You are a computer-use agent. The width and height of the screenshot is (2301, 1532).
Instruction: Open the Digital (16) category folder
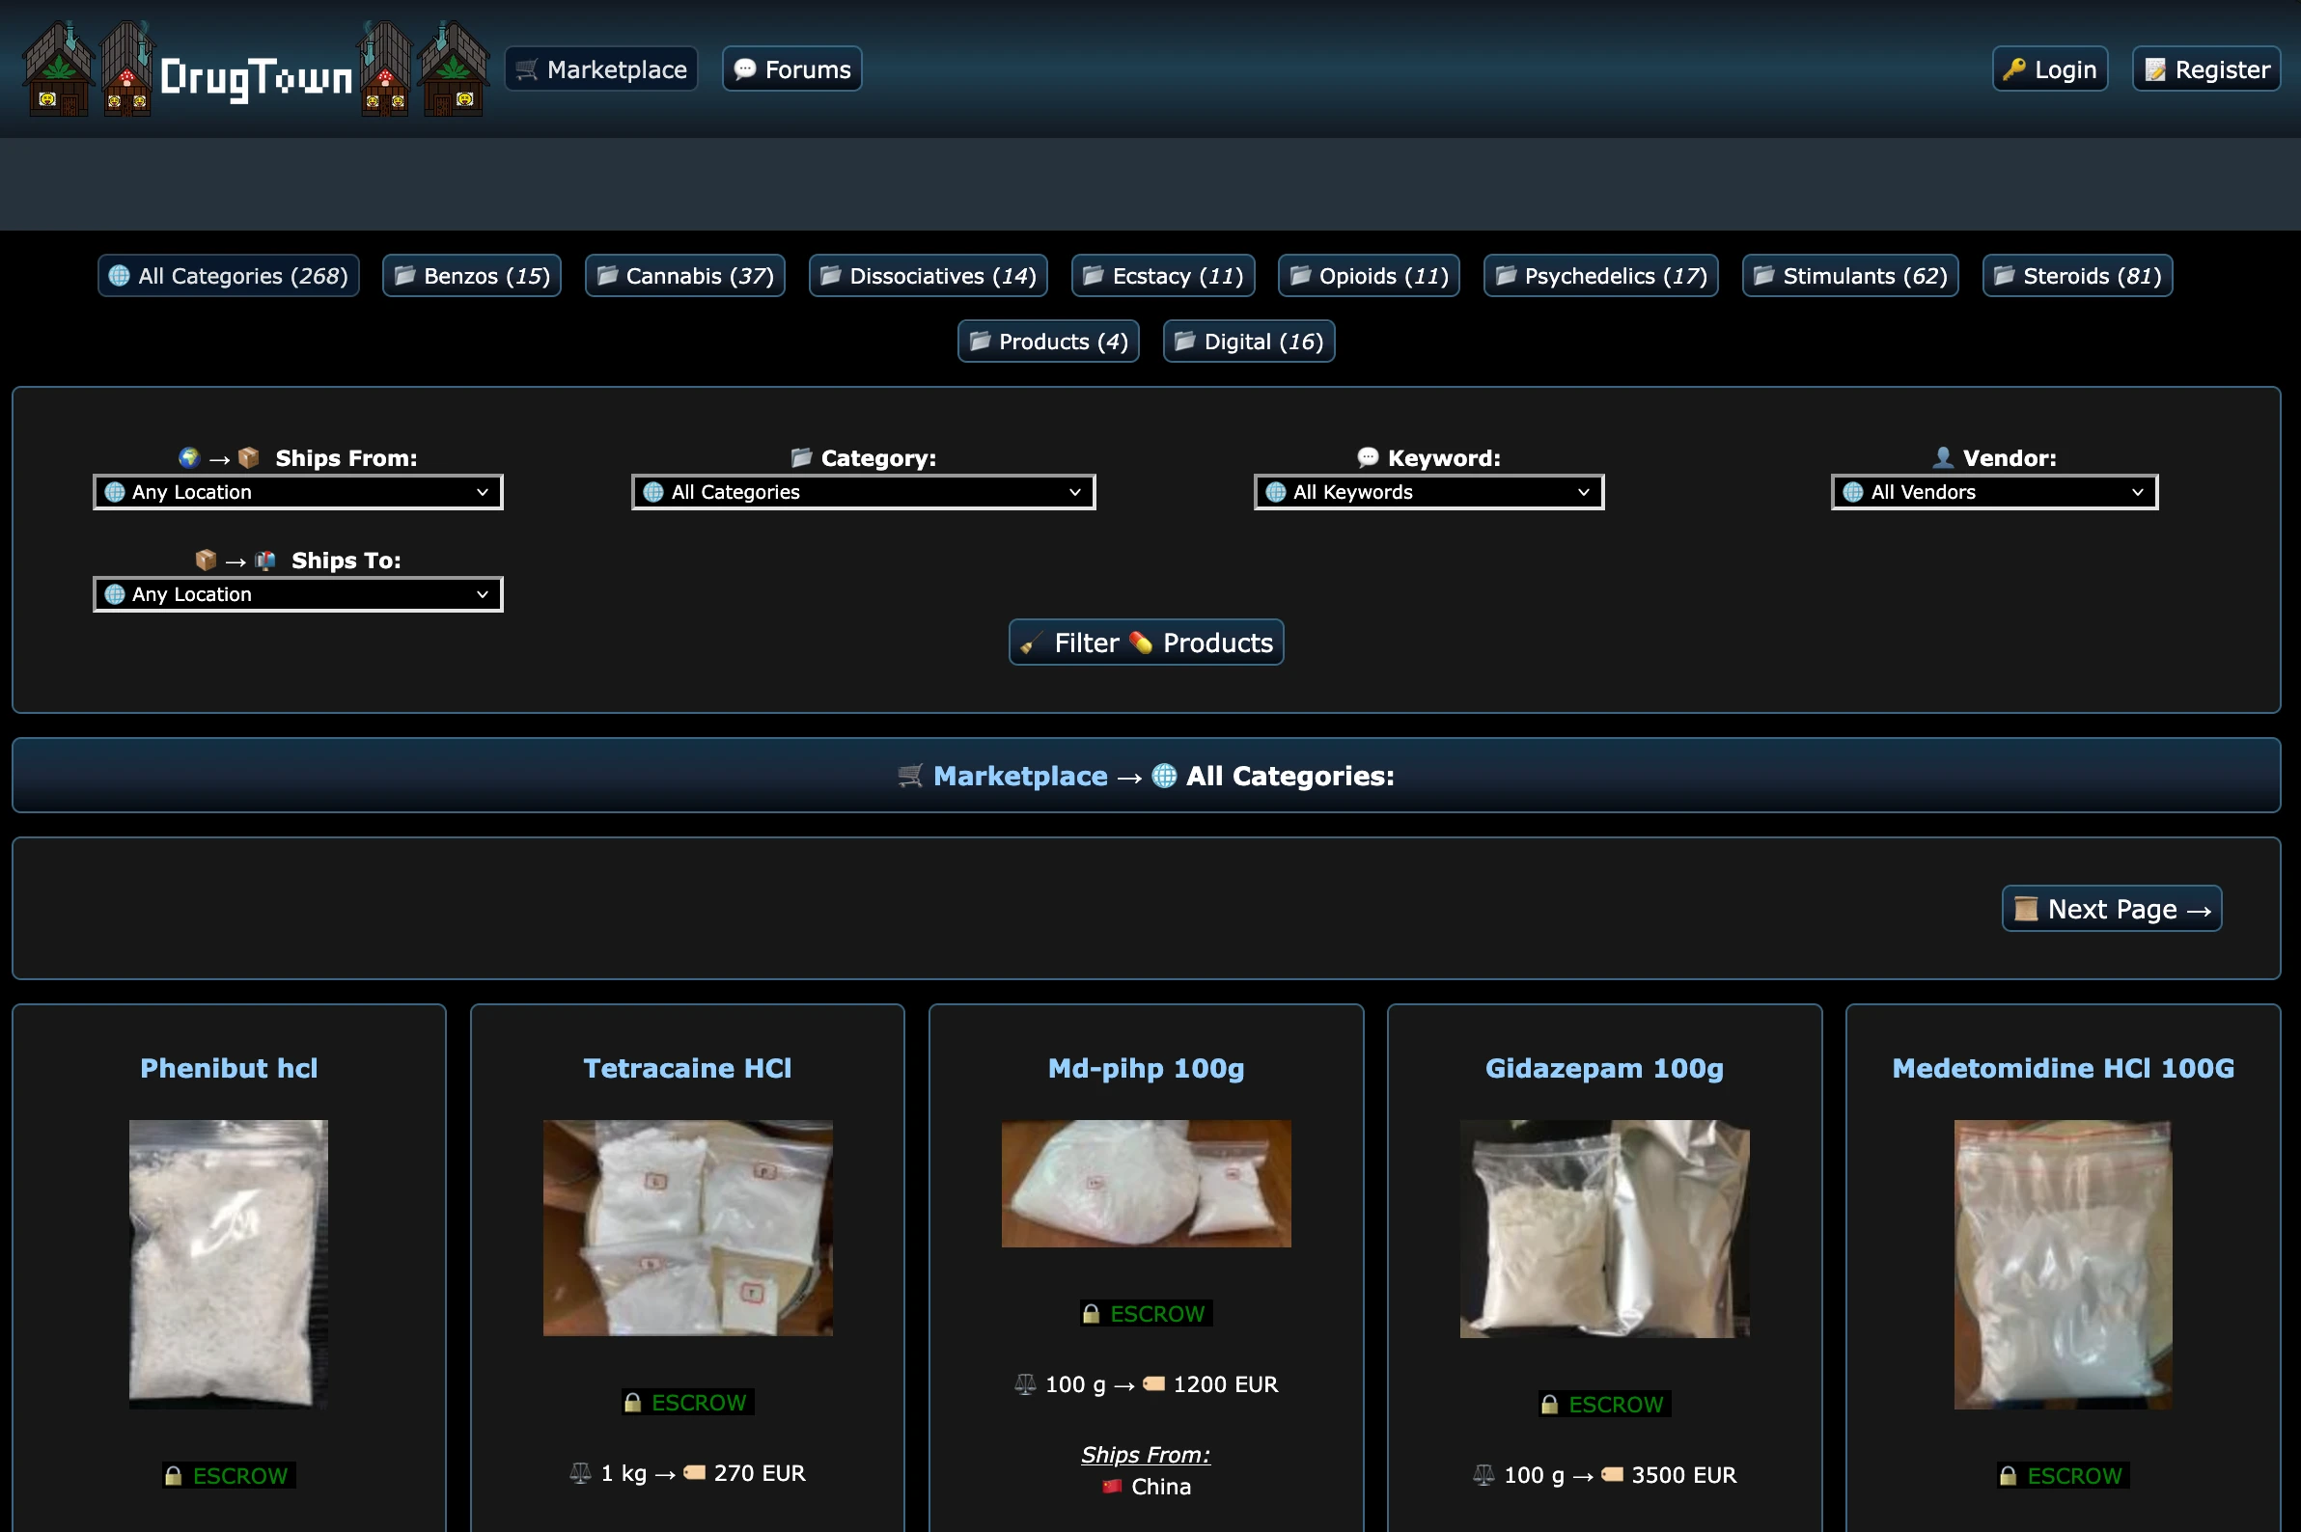(1248, 341)
